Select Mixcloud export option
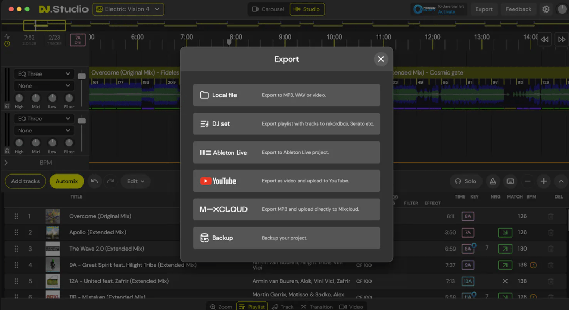This screenshot has width=569, height=310. [x=287, y=209]
